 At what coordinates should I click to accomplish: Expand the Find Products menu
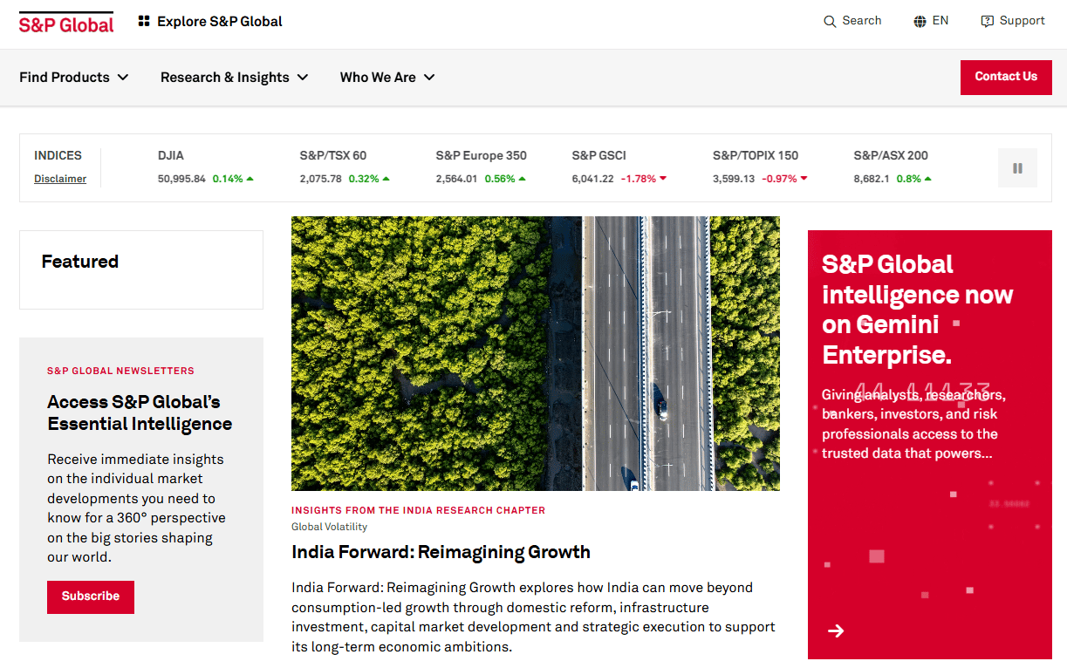[74, 77]
